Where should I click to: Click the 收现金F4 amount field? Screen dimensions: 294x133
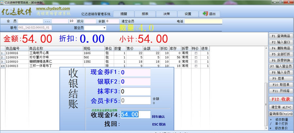136,114
